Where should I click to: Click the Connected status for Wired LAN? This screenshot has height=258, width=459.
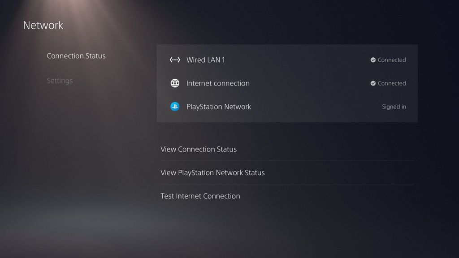coord(392,60)
